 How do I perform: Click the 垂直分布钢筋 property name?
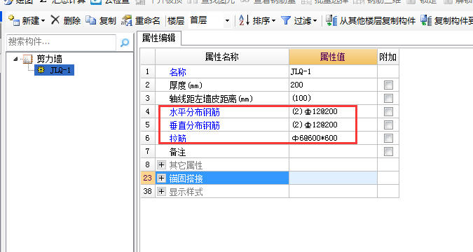(x=195, y=125)
